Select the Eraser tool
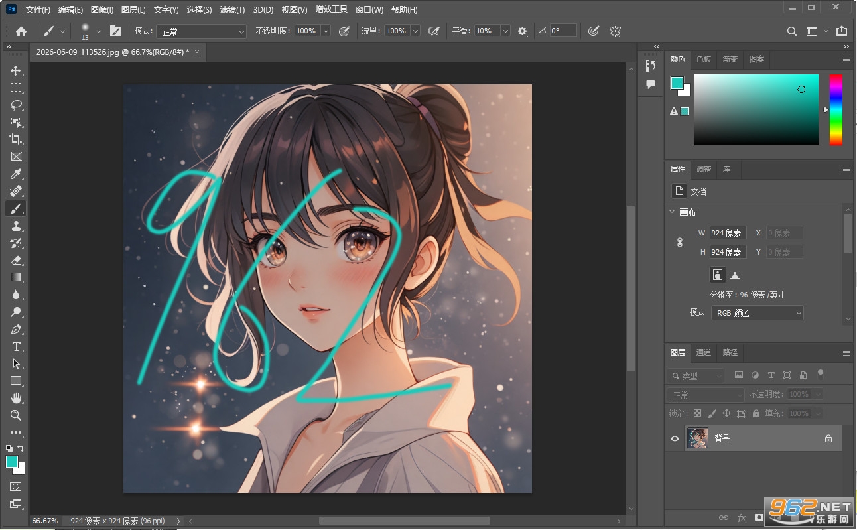The image size is (857, 530). pos(16,260)
